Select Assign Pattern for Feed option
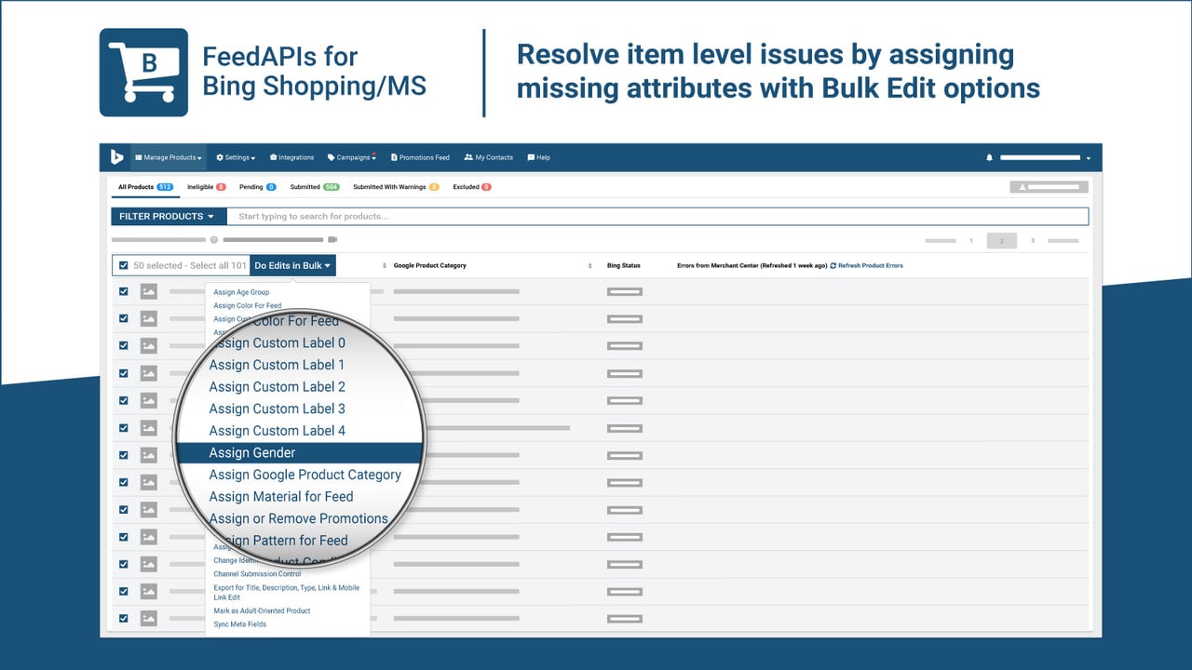 click(x=279, y=541)
